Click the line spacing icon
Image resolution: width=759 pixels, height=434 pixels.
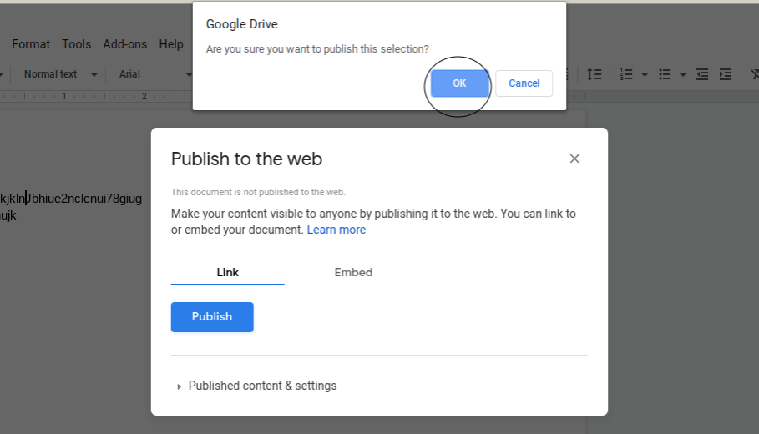click(x=594, y=74)
